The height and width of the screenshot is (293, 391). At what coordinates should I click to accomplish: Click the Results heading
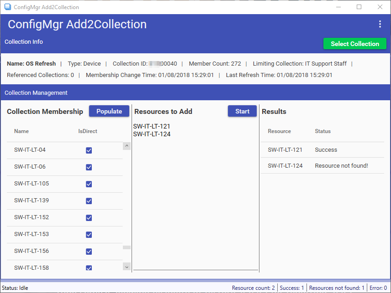point(274,112)
